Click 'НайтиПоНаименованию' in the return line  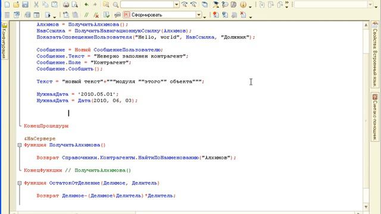click(x=168, y=158)
